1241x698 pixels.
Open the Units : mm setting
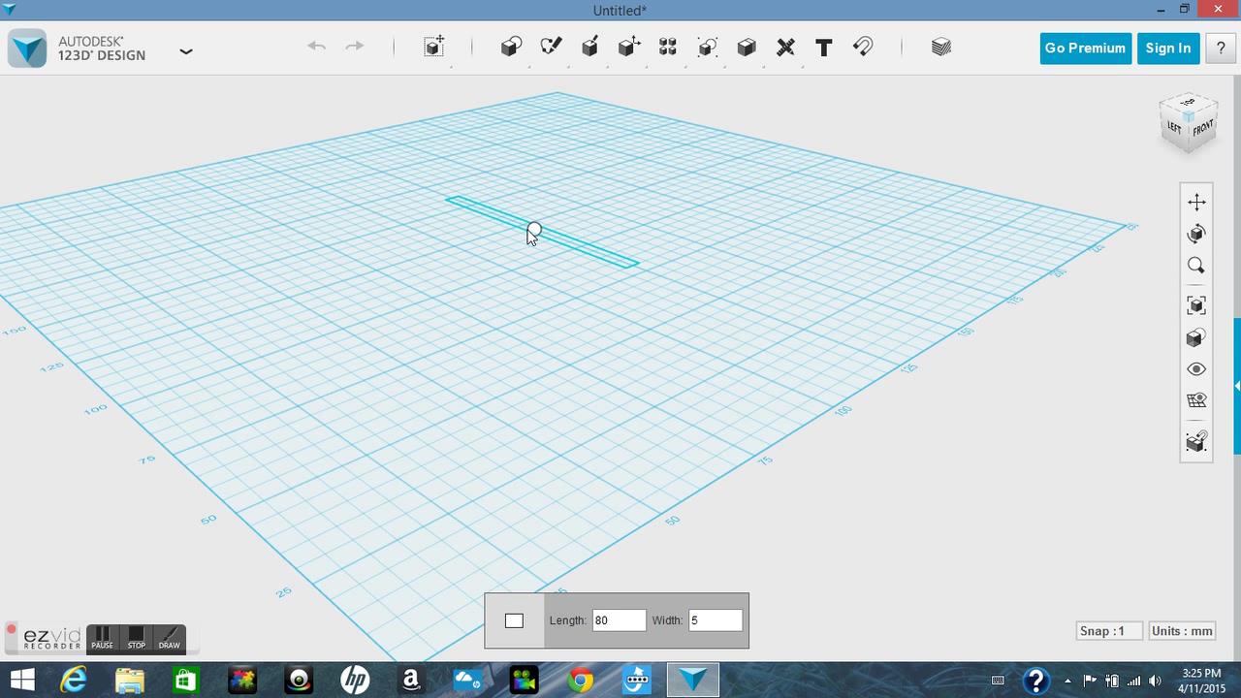(x=1182, y=631)
